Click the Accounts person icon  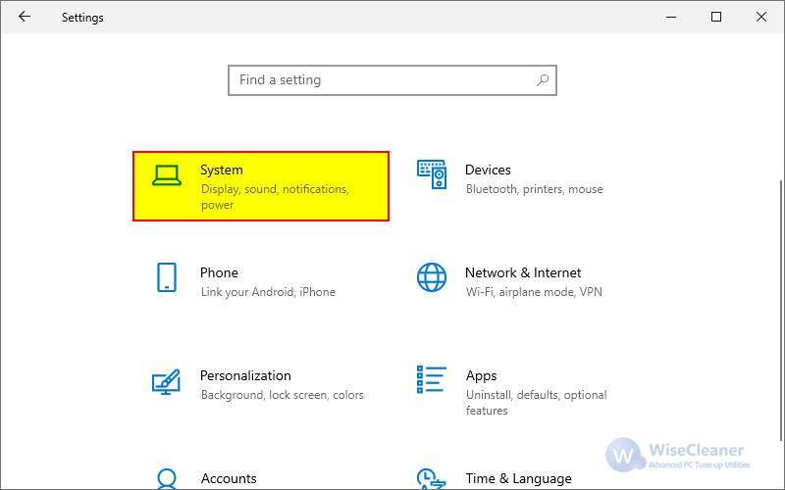167,478
